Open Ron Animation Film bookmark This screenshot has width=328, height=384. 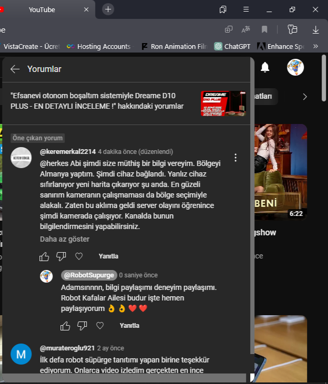click(x=175, y=46)
